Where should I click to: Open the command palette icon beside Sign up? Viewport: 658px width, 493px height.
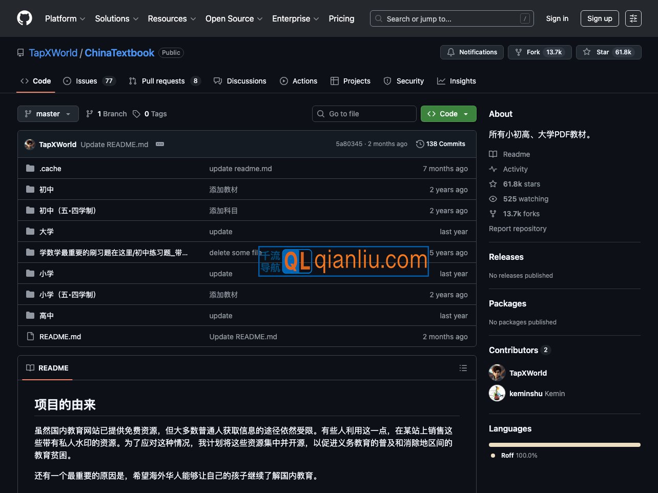(633, 18)
